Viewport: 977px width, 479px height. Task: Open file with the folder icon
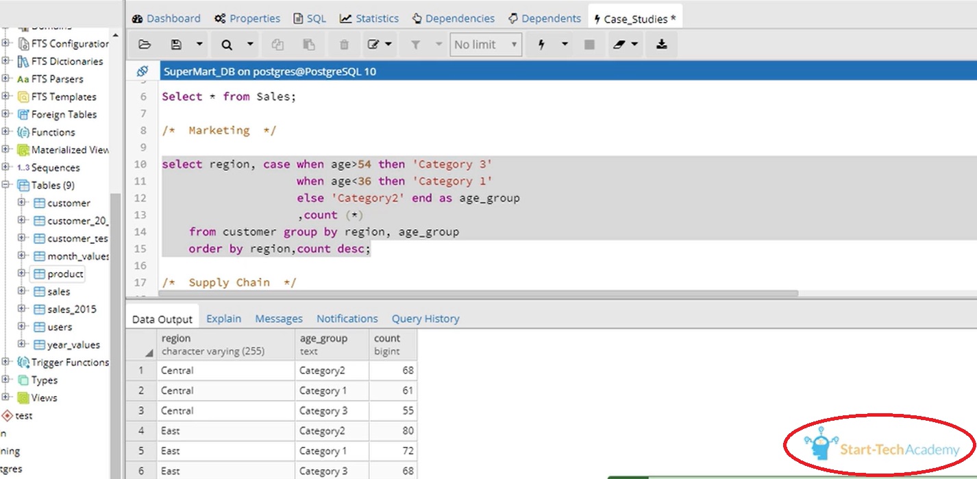point(145,45)
